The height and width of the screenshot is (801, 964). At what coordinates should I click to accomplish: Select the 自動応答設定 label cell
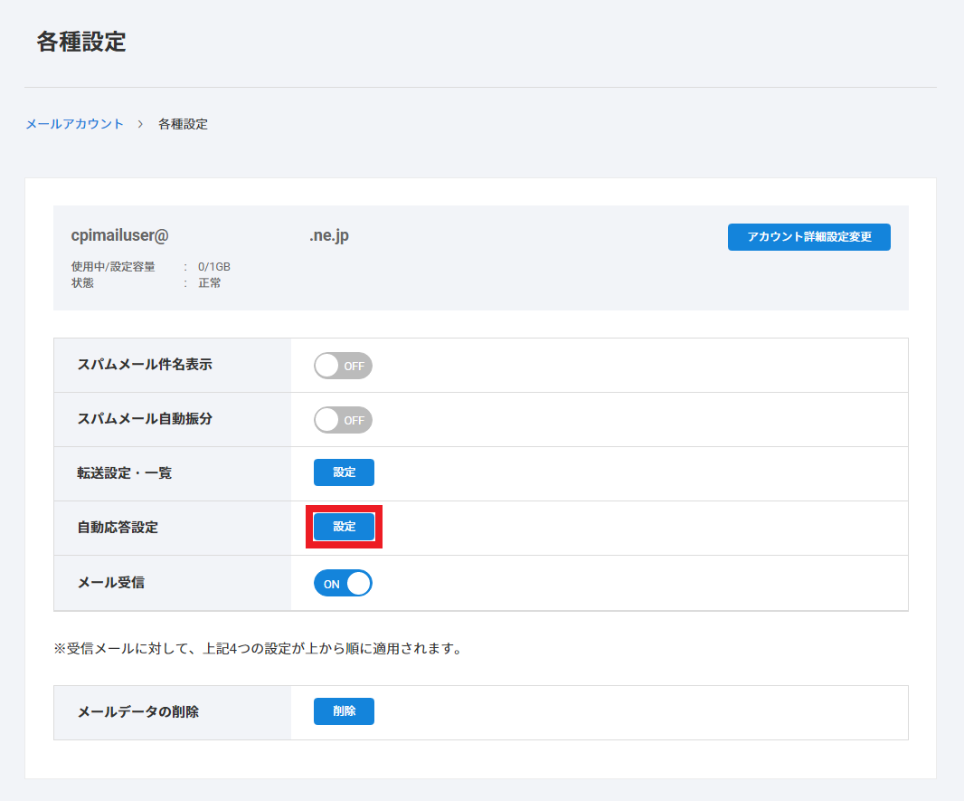pyautogui.click(x=118, y=528)
